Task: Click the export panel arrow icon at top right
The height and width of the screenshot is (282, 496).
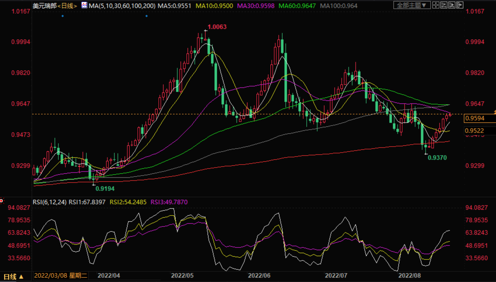Action: pos(460,5)
